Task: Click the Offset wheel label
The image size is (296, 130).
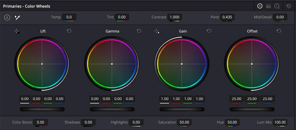Action: coord(252,31)
